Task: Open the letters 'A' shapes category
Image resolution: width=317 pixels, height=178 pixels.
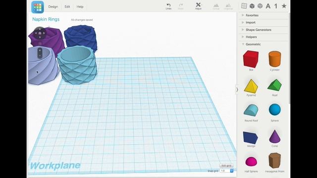Action: (x=268, y=6)
